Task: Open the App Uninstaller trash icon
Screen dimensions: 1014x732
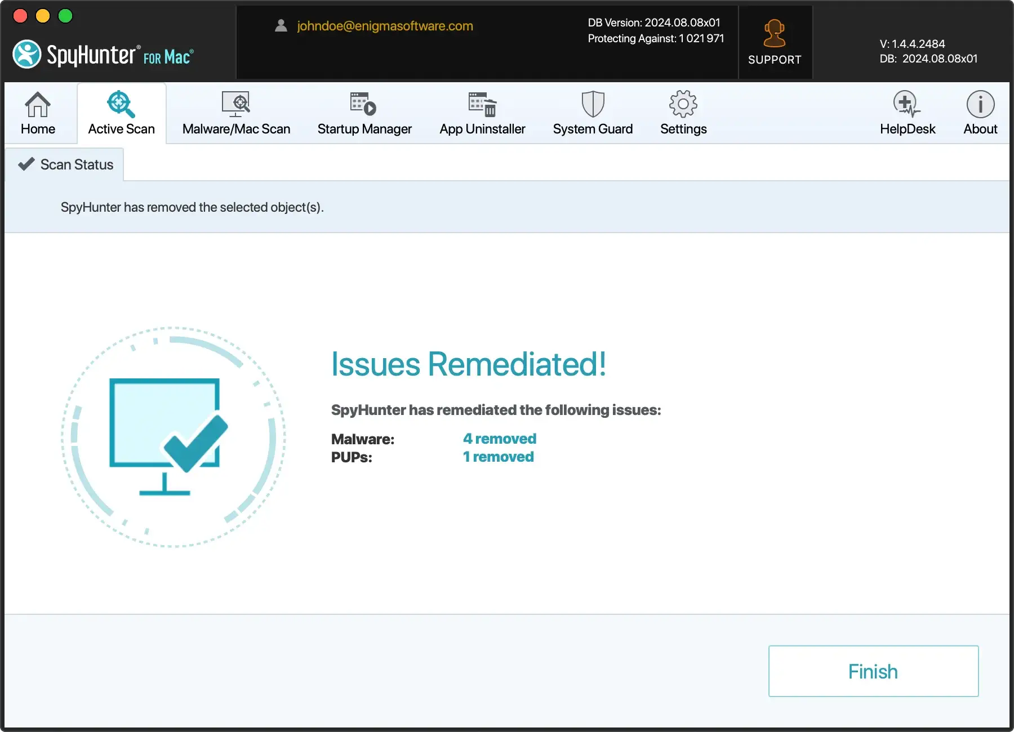Action: point(482,104)
